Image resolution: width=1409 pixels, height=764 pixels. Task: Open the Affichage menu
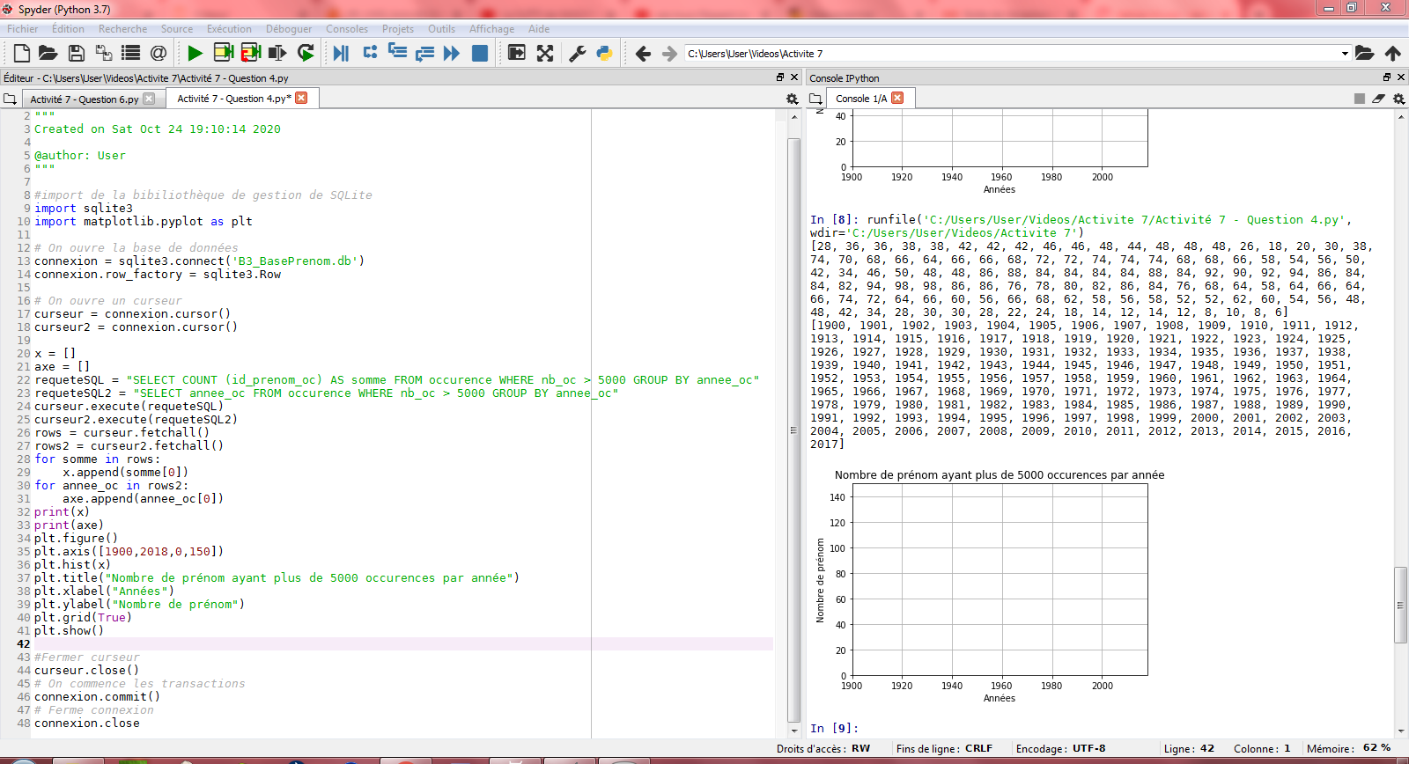491,29
